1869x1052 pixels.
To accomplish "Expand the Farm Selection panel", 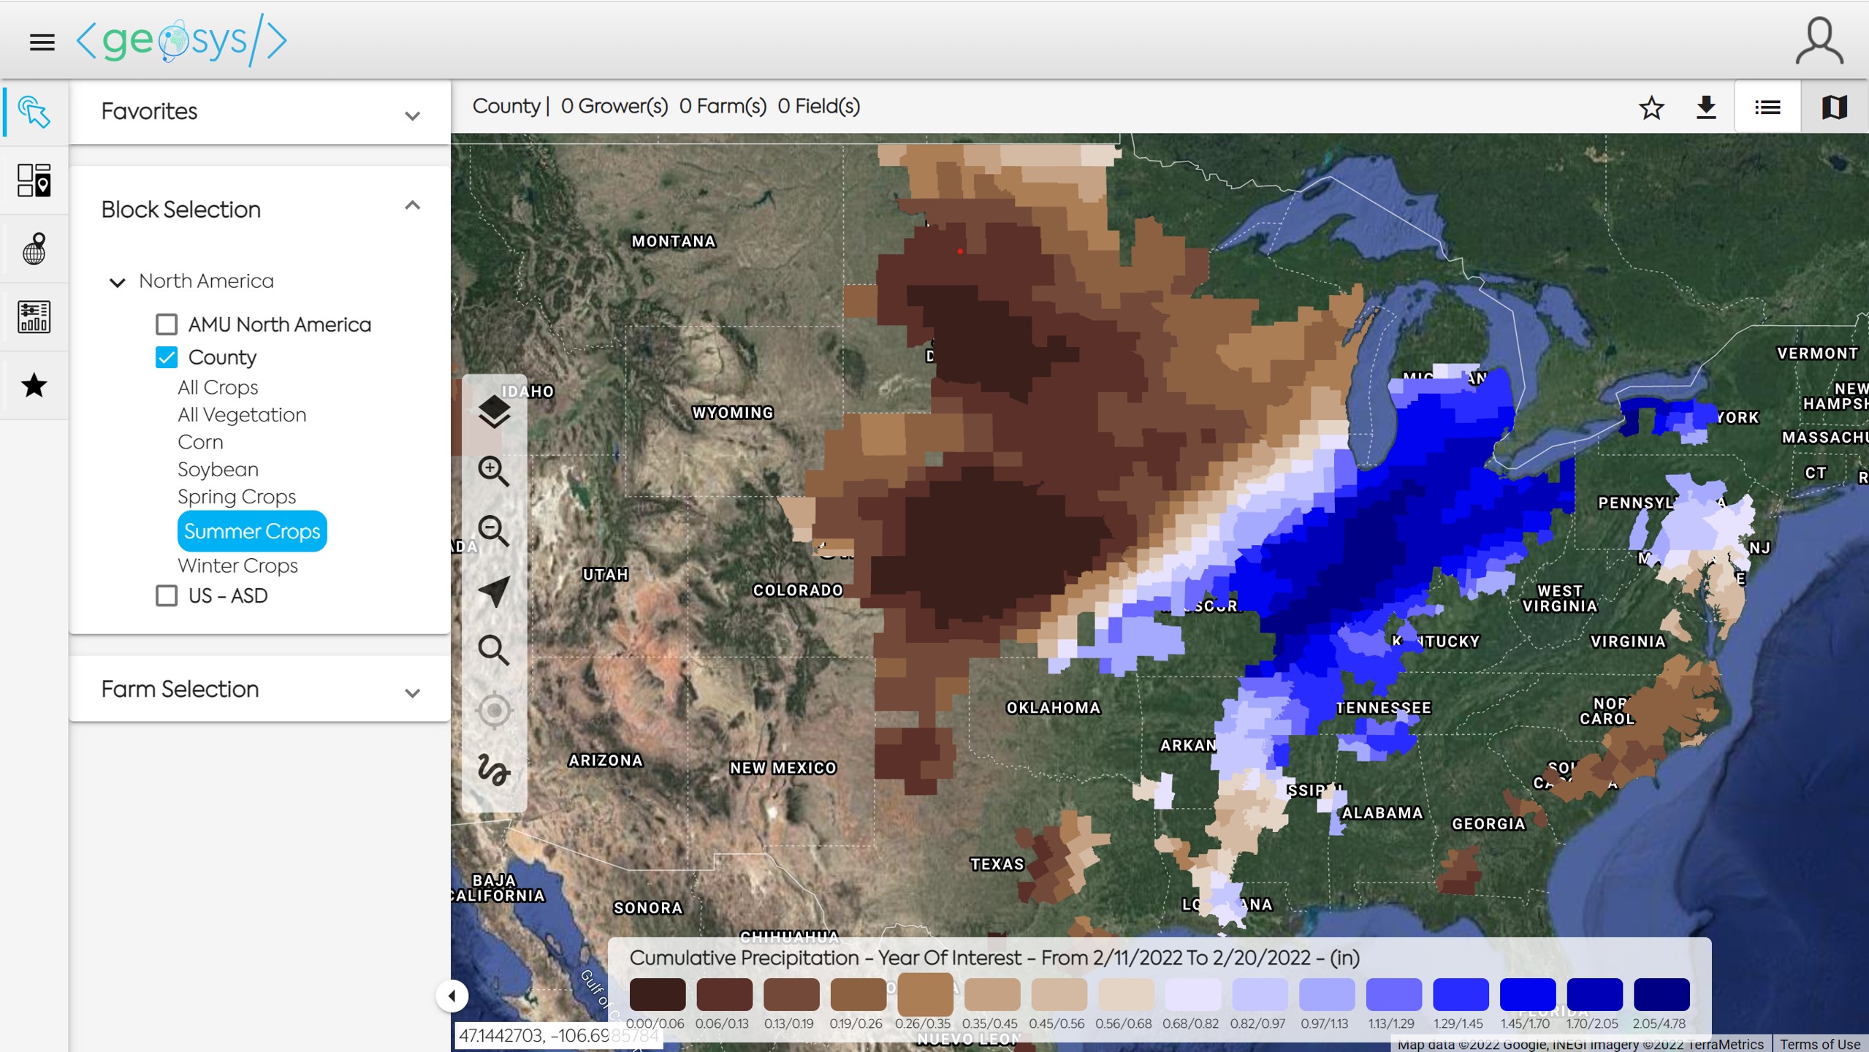I will point(412,693).
